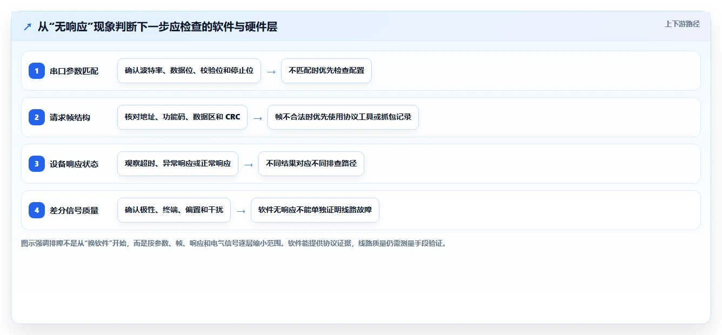Select the number 3 step badge

(37, 164)
